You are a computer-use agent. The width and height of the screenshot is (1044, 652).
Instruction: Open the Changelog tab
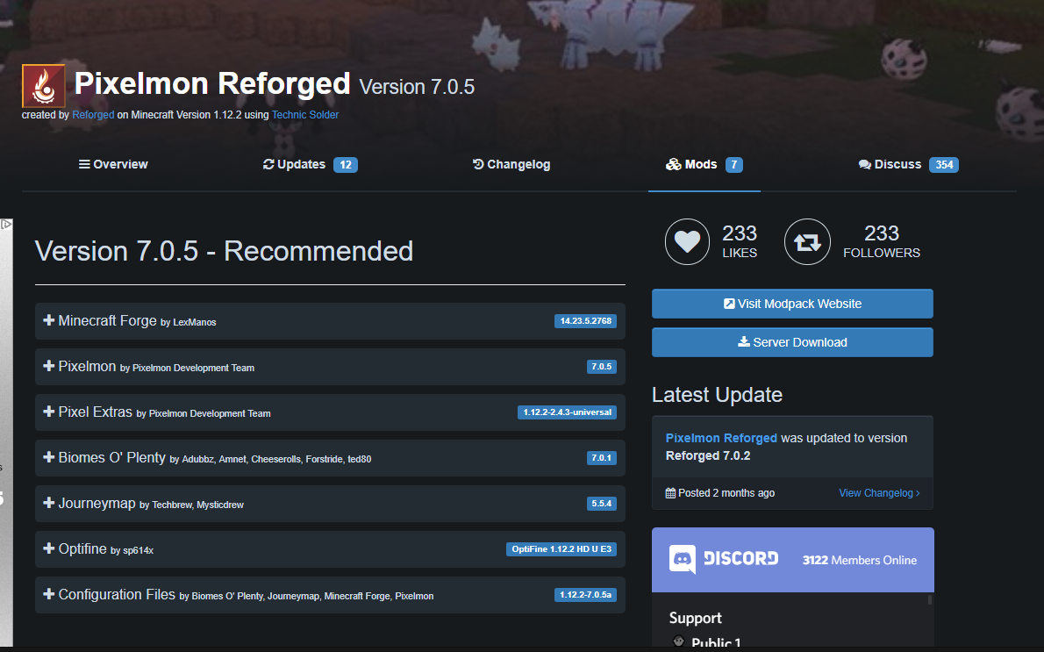511,164
